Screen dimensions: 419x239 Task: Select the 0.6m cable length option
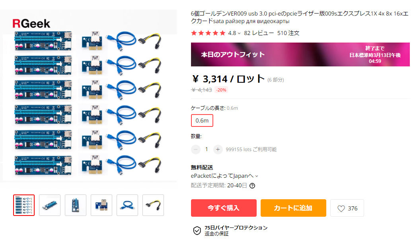[x=202, y=120]
